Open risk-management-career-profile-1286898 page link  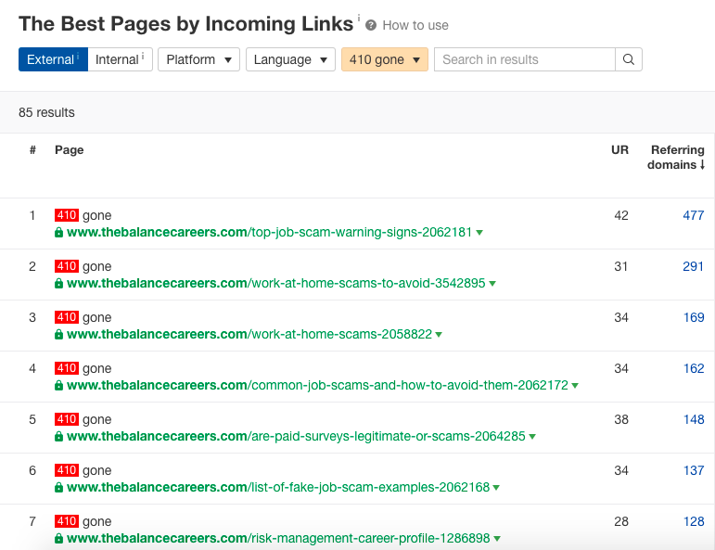[278, 539]
